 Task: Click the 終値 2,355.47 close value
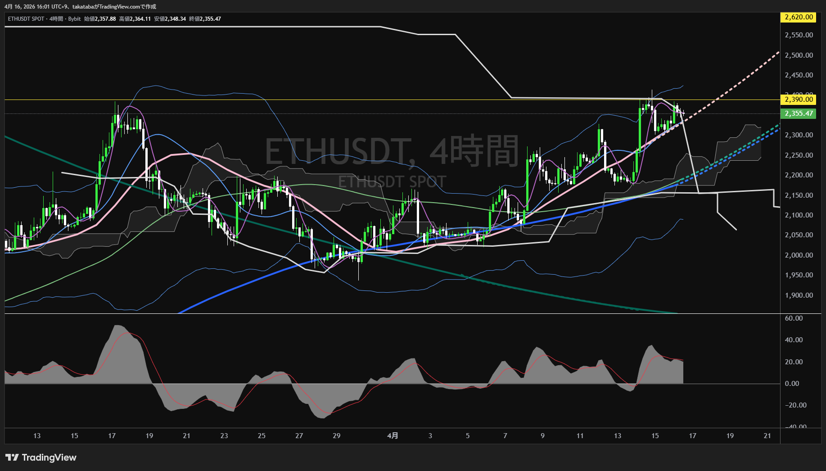(205, 19)
